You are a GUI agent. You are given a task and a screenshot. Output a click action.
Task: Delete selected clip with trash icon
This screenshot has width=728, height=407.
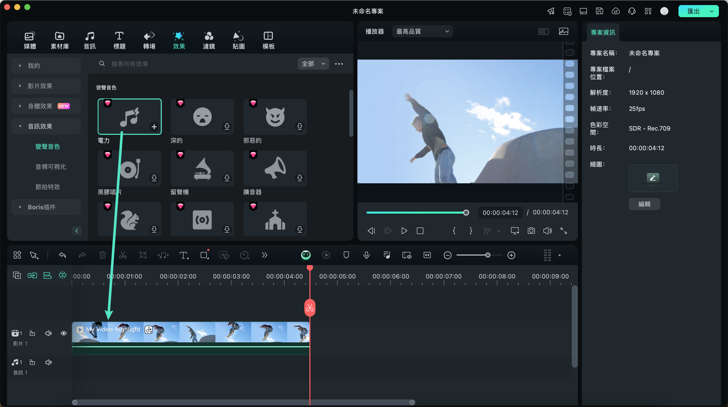point(102,255)
